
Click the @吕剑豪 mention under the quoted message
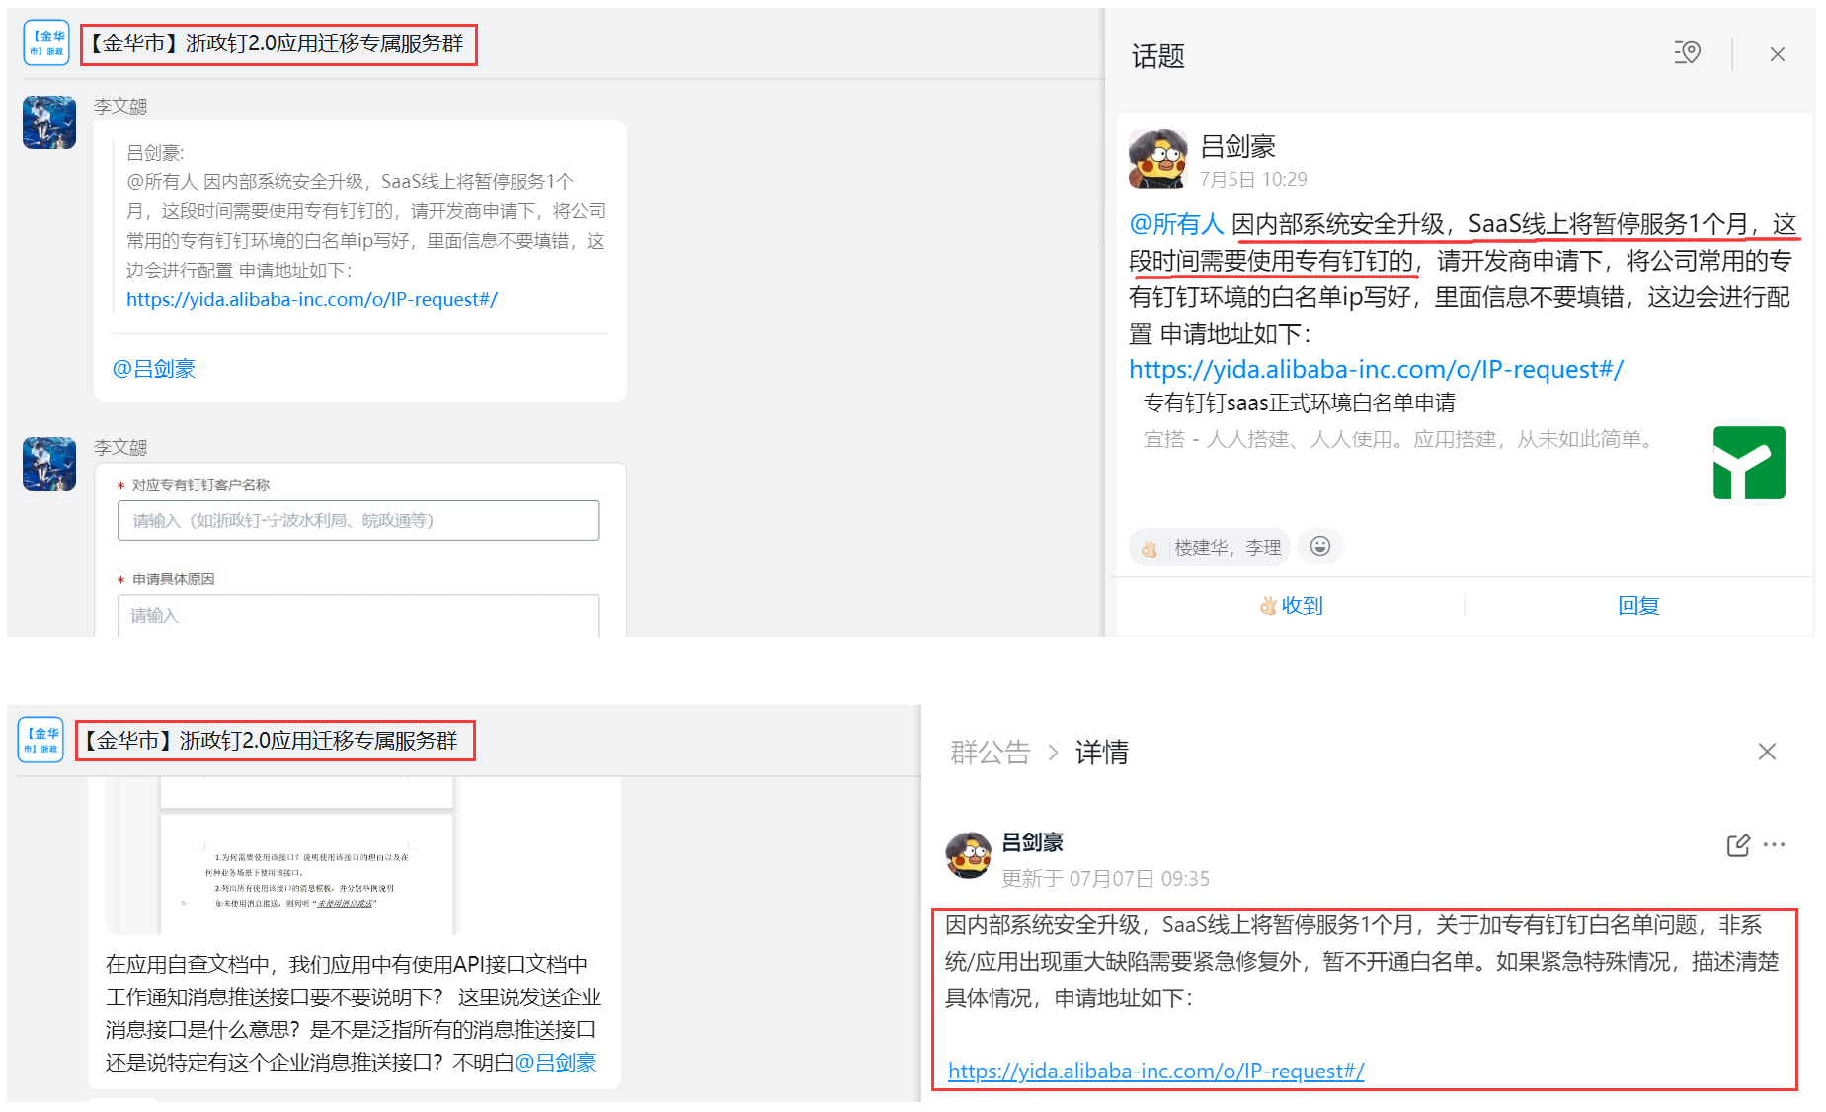[154, 369]
